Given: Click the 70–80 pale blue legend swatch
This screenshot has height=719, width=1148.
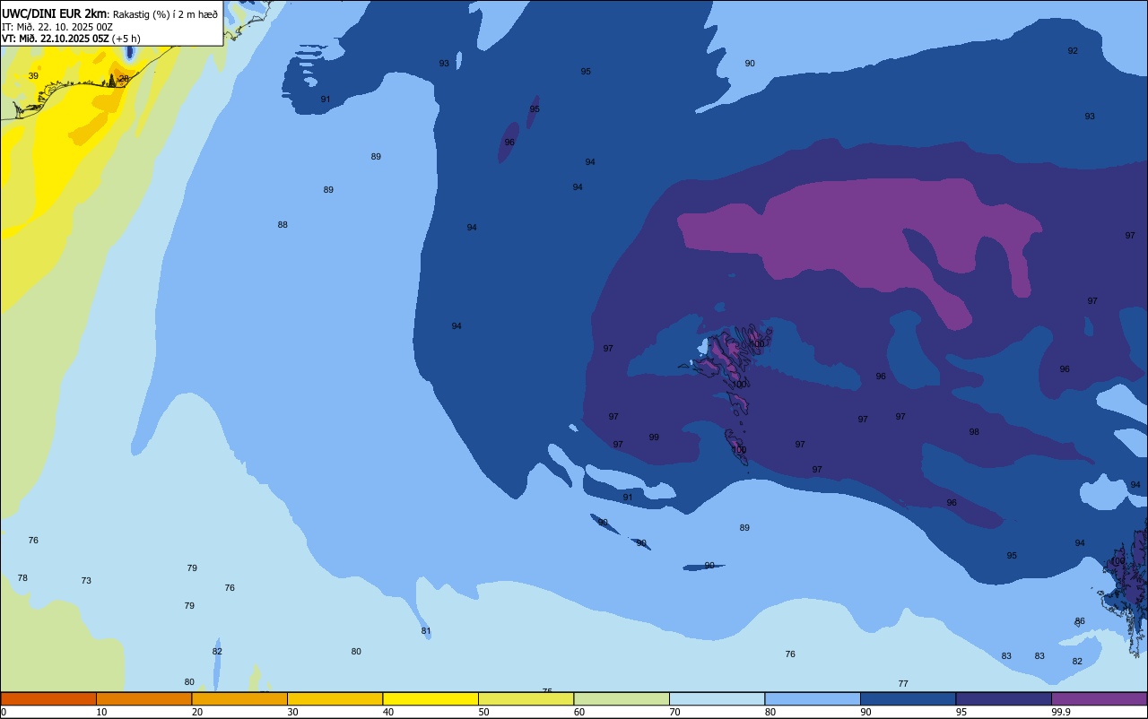Looking at the screenshot, I should pos(717,698).
